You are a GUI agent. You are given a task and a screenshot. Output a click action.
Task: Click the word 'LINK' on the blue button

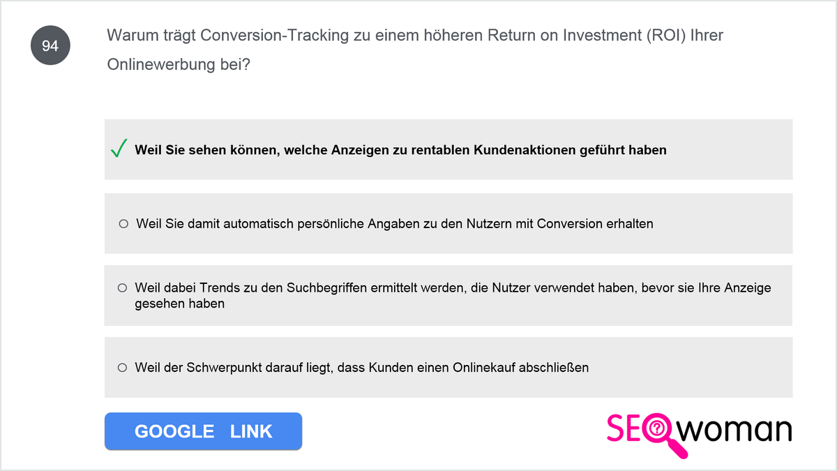[251, 431]
